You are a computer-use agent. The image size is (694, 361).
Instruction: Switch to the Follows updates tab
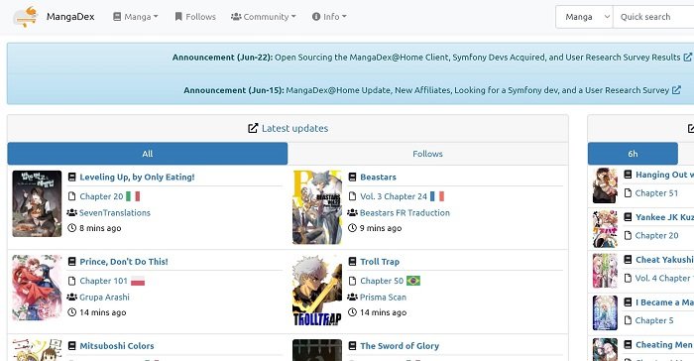[x=427, y=154]
